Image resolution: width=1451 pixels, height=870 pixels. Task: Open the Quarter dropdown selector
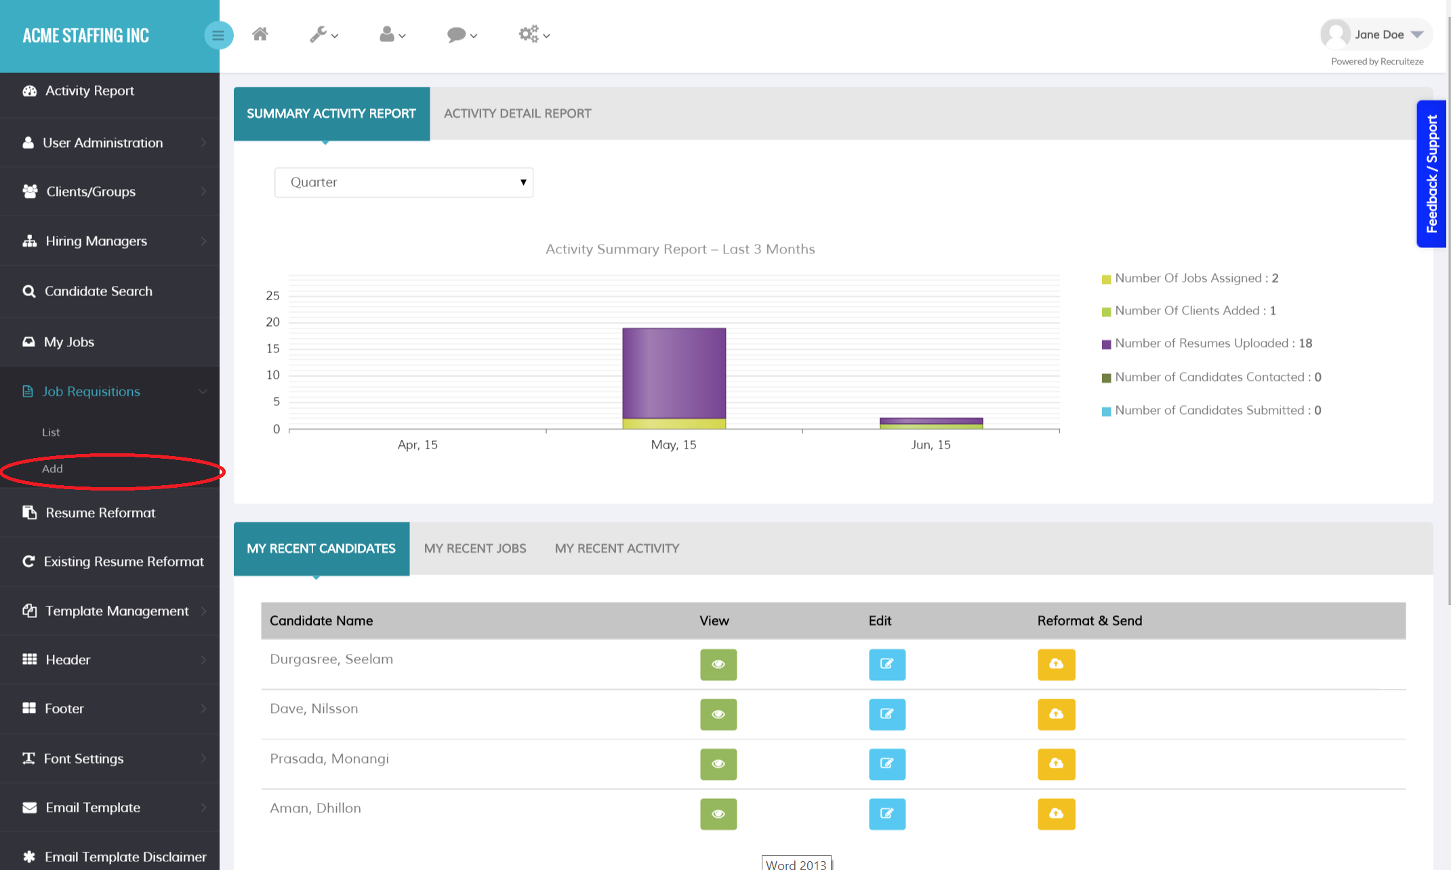coord(403,182)
